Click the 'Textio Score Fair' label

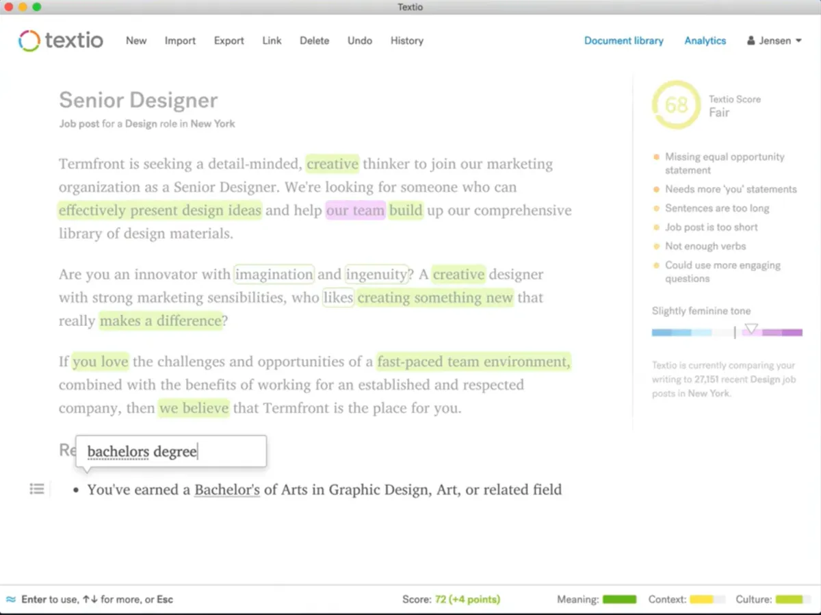pyautogui.click(x=735, y=106)
